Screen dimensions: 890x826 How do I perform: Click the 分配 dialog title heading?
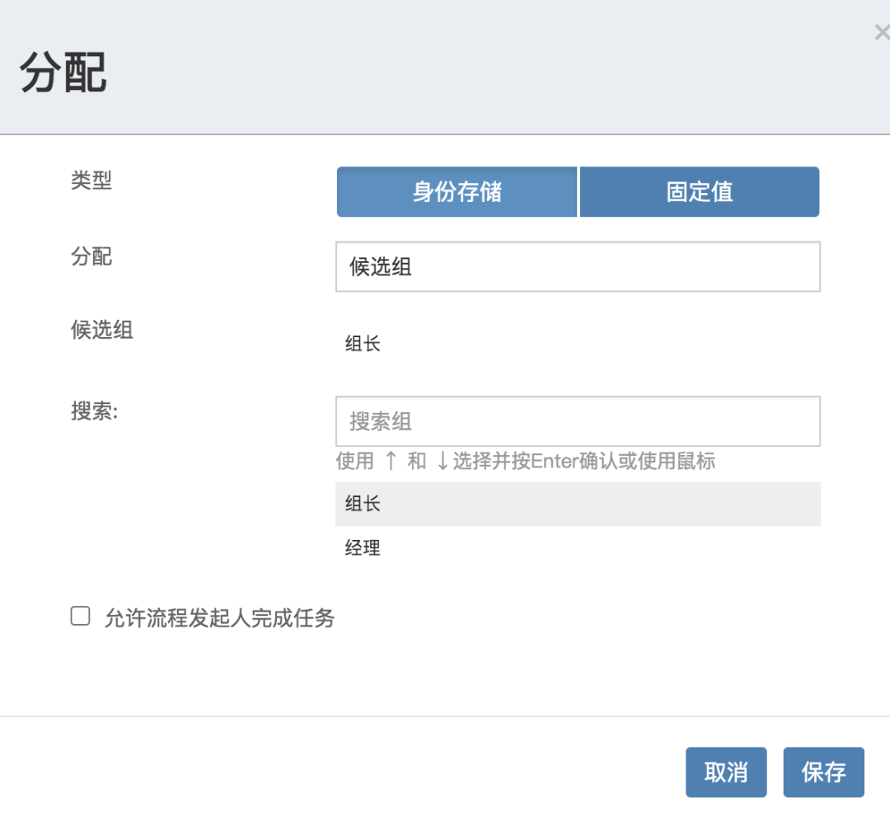coord(63,72)
